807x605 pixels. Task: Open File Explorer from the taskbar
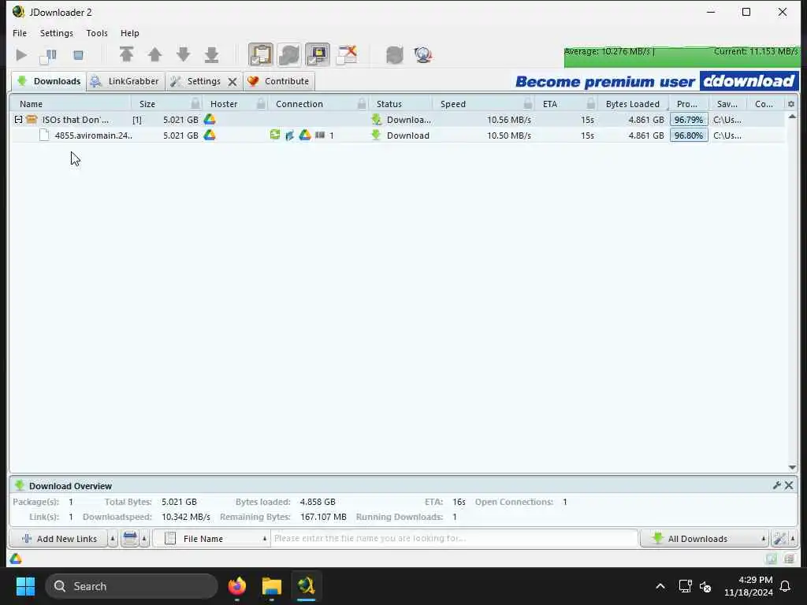tap(271, 586)
